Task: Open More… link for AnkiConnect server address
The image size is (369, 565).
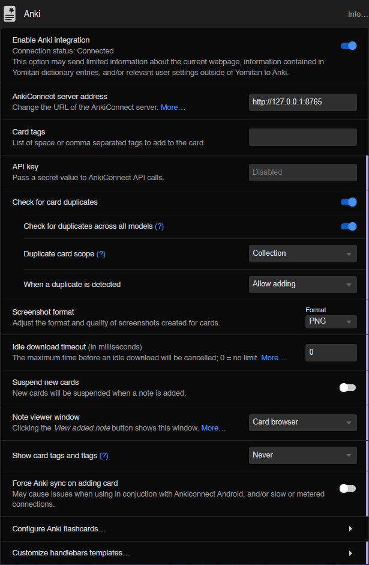Action: 173,107
